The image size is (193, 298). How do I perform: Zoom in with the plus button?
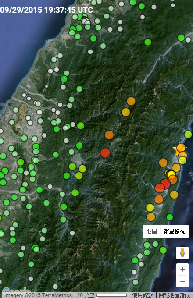[x=182, y=269]
